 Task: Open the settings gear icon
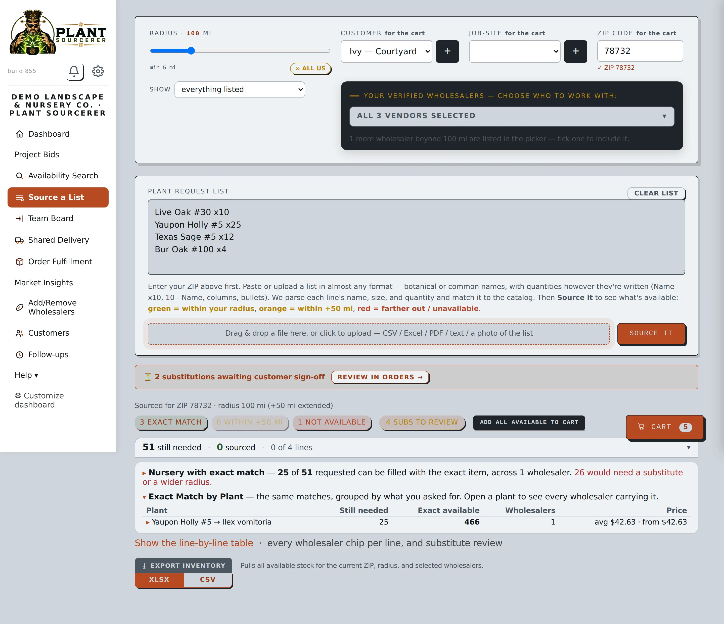[98, 71]
